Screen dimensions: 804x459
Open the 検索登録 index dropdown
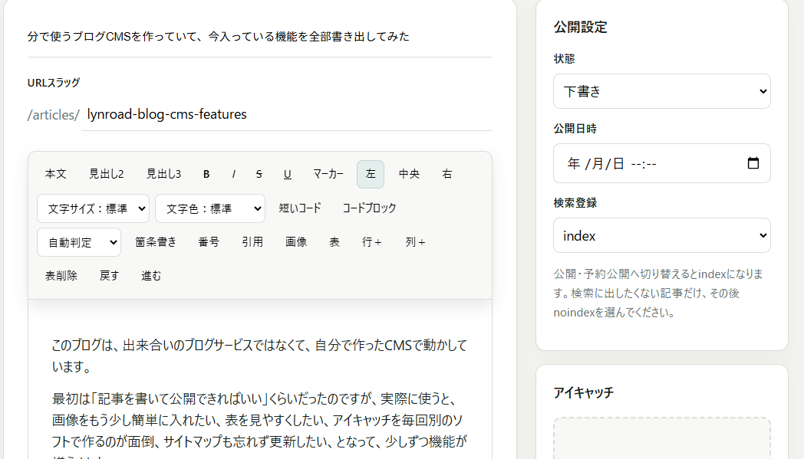click(661, 236)
